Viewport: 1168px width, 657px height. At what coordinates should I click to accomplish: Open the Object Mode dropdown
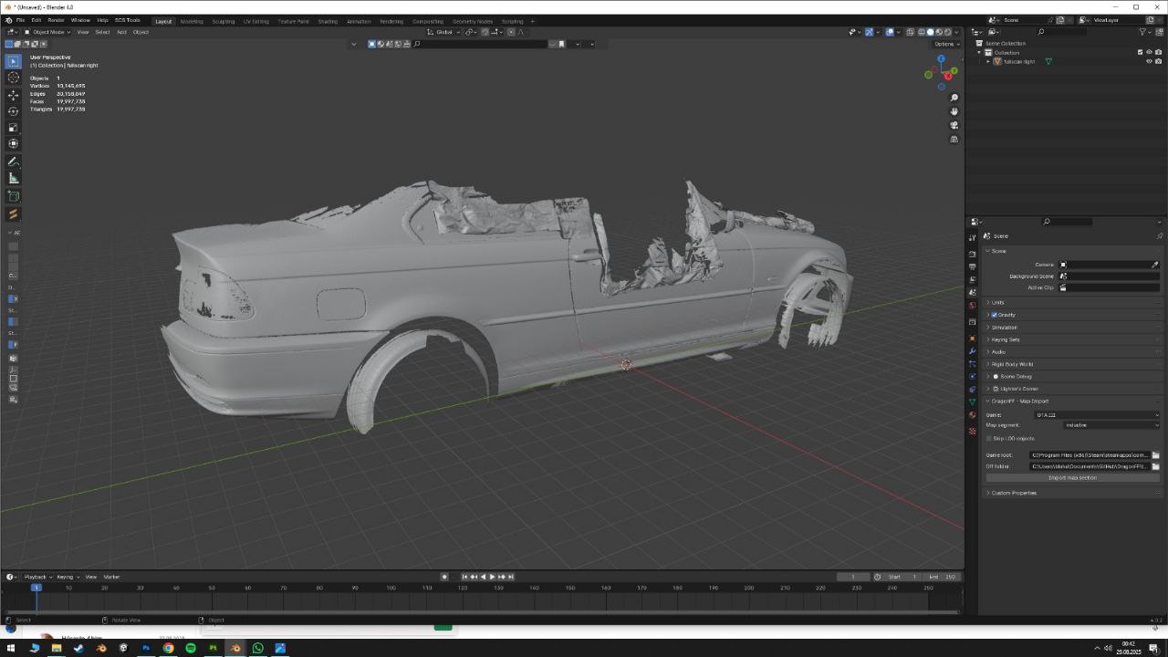pos(47,32)
